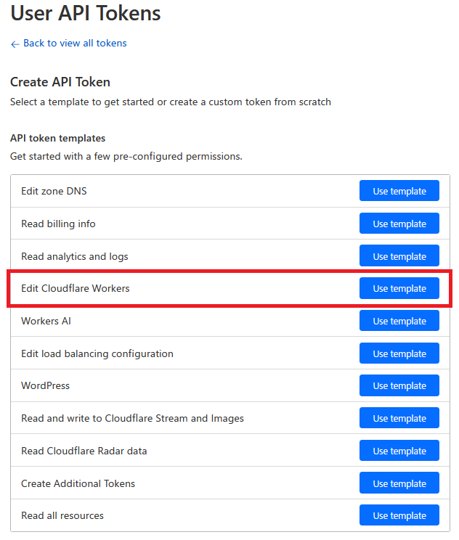Use template for Read Cloudflare Radar data

tap(399, 451)
